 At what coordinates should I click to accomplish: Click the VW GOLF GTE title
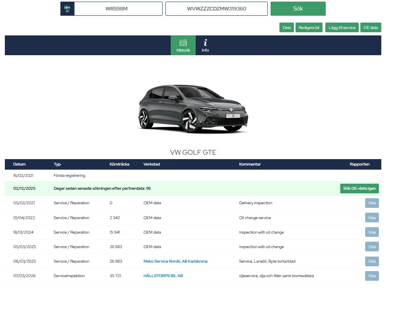(x=193, y=152)
